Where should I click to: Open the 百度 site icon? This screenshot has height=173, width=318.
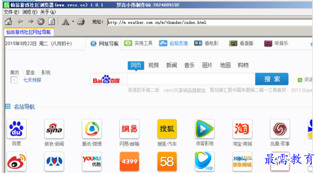[16, 129]
